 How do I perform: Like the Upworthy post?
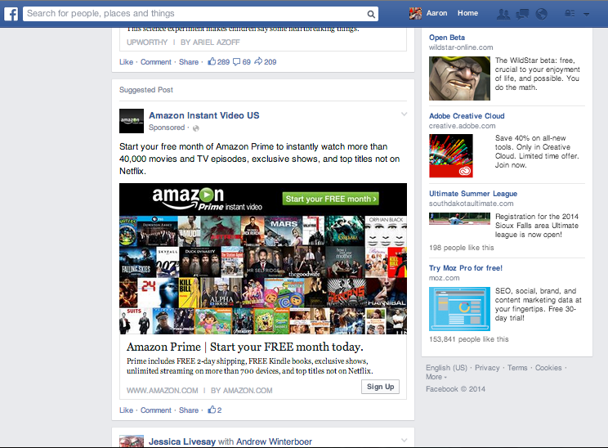click(x=126, y=62)
